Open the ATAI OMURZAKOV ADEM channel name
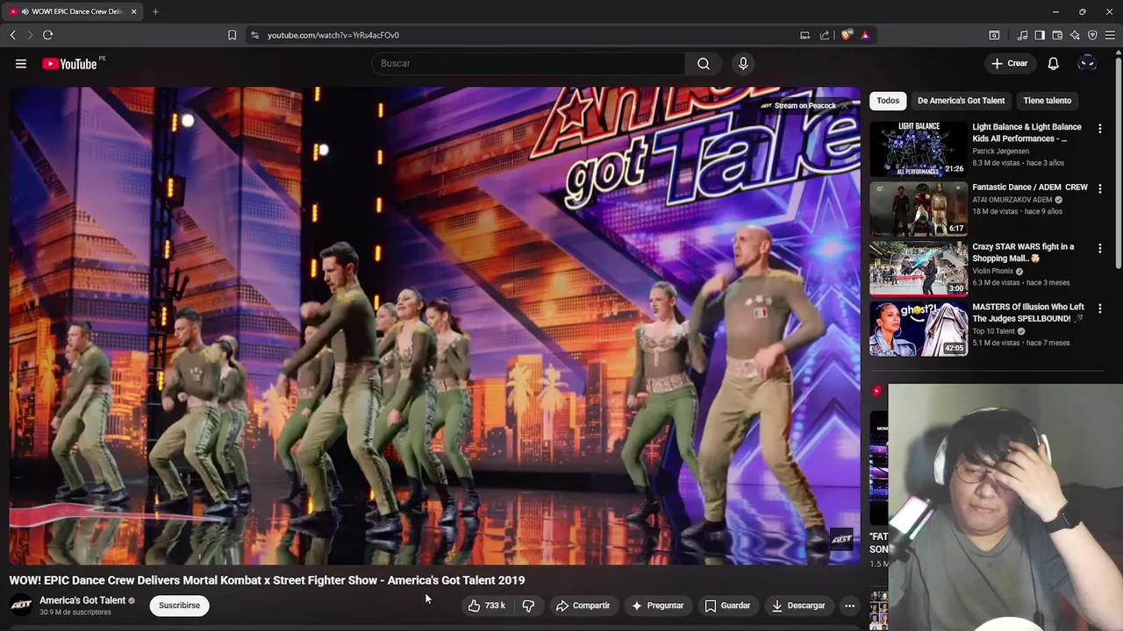 tap(1012, 200)
